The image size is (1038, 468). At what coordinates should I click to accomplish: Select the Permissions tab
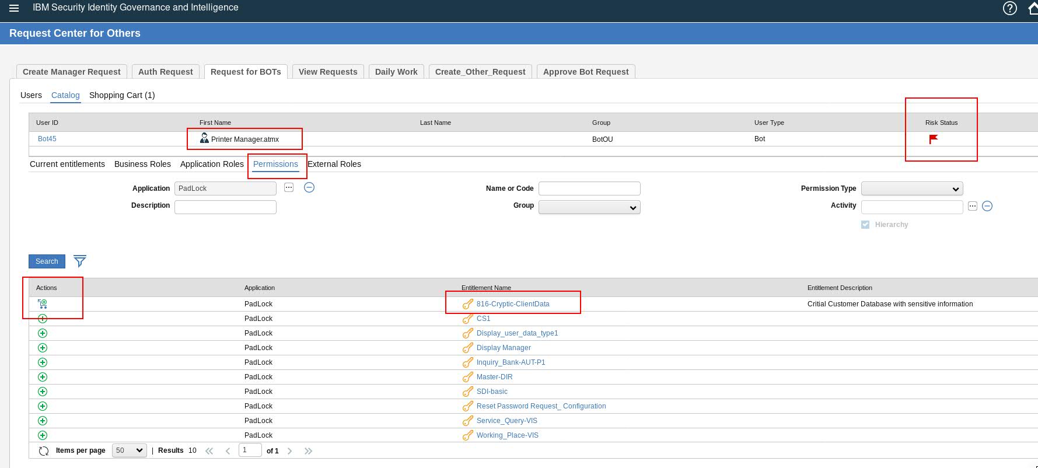(275, 164)
